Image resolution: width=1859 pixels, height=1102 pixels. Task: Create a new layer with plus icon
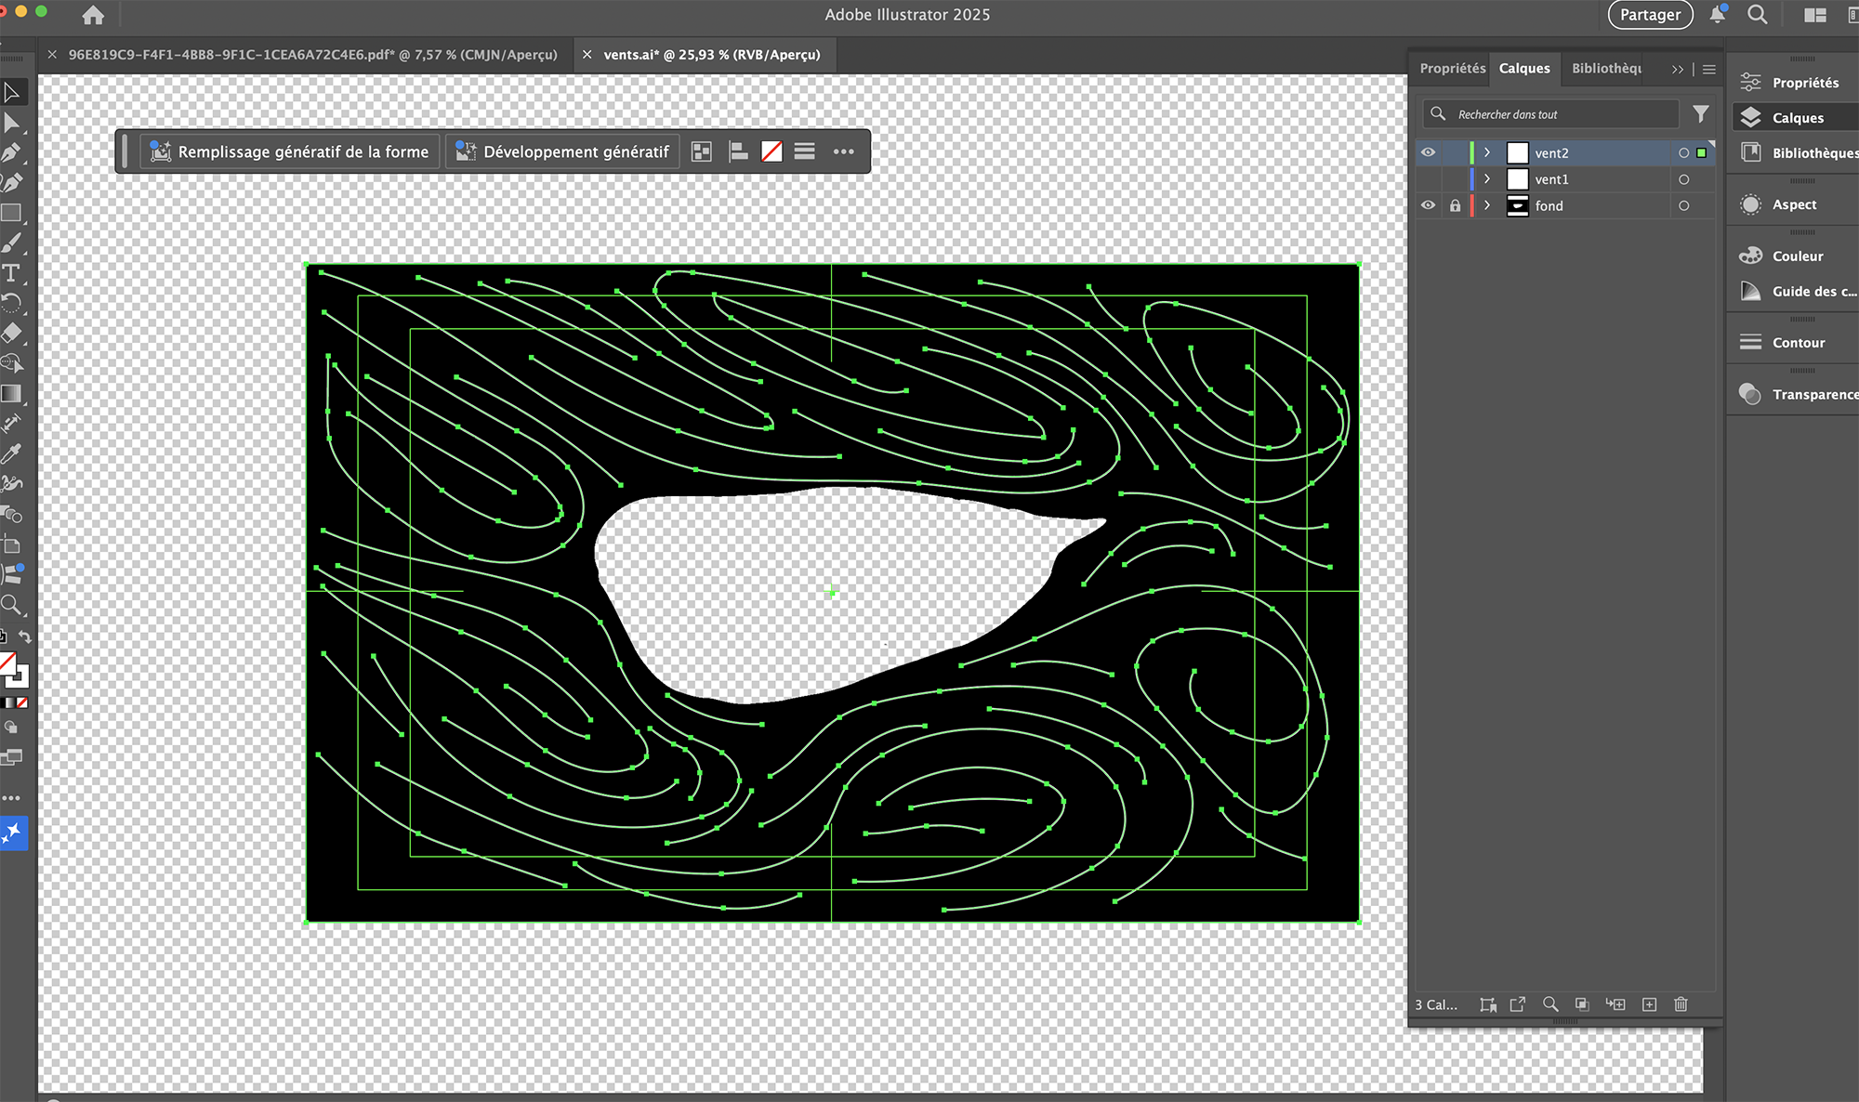1650,1004
